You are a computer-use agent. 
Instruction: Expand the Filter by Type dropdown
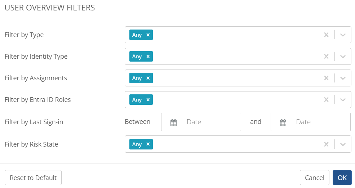(x=343, y=35)
